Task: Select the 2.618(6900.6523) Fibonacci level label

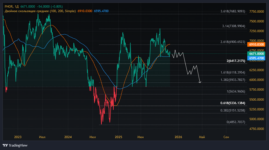Action: pyautogui.click(x=232, y=42)
